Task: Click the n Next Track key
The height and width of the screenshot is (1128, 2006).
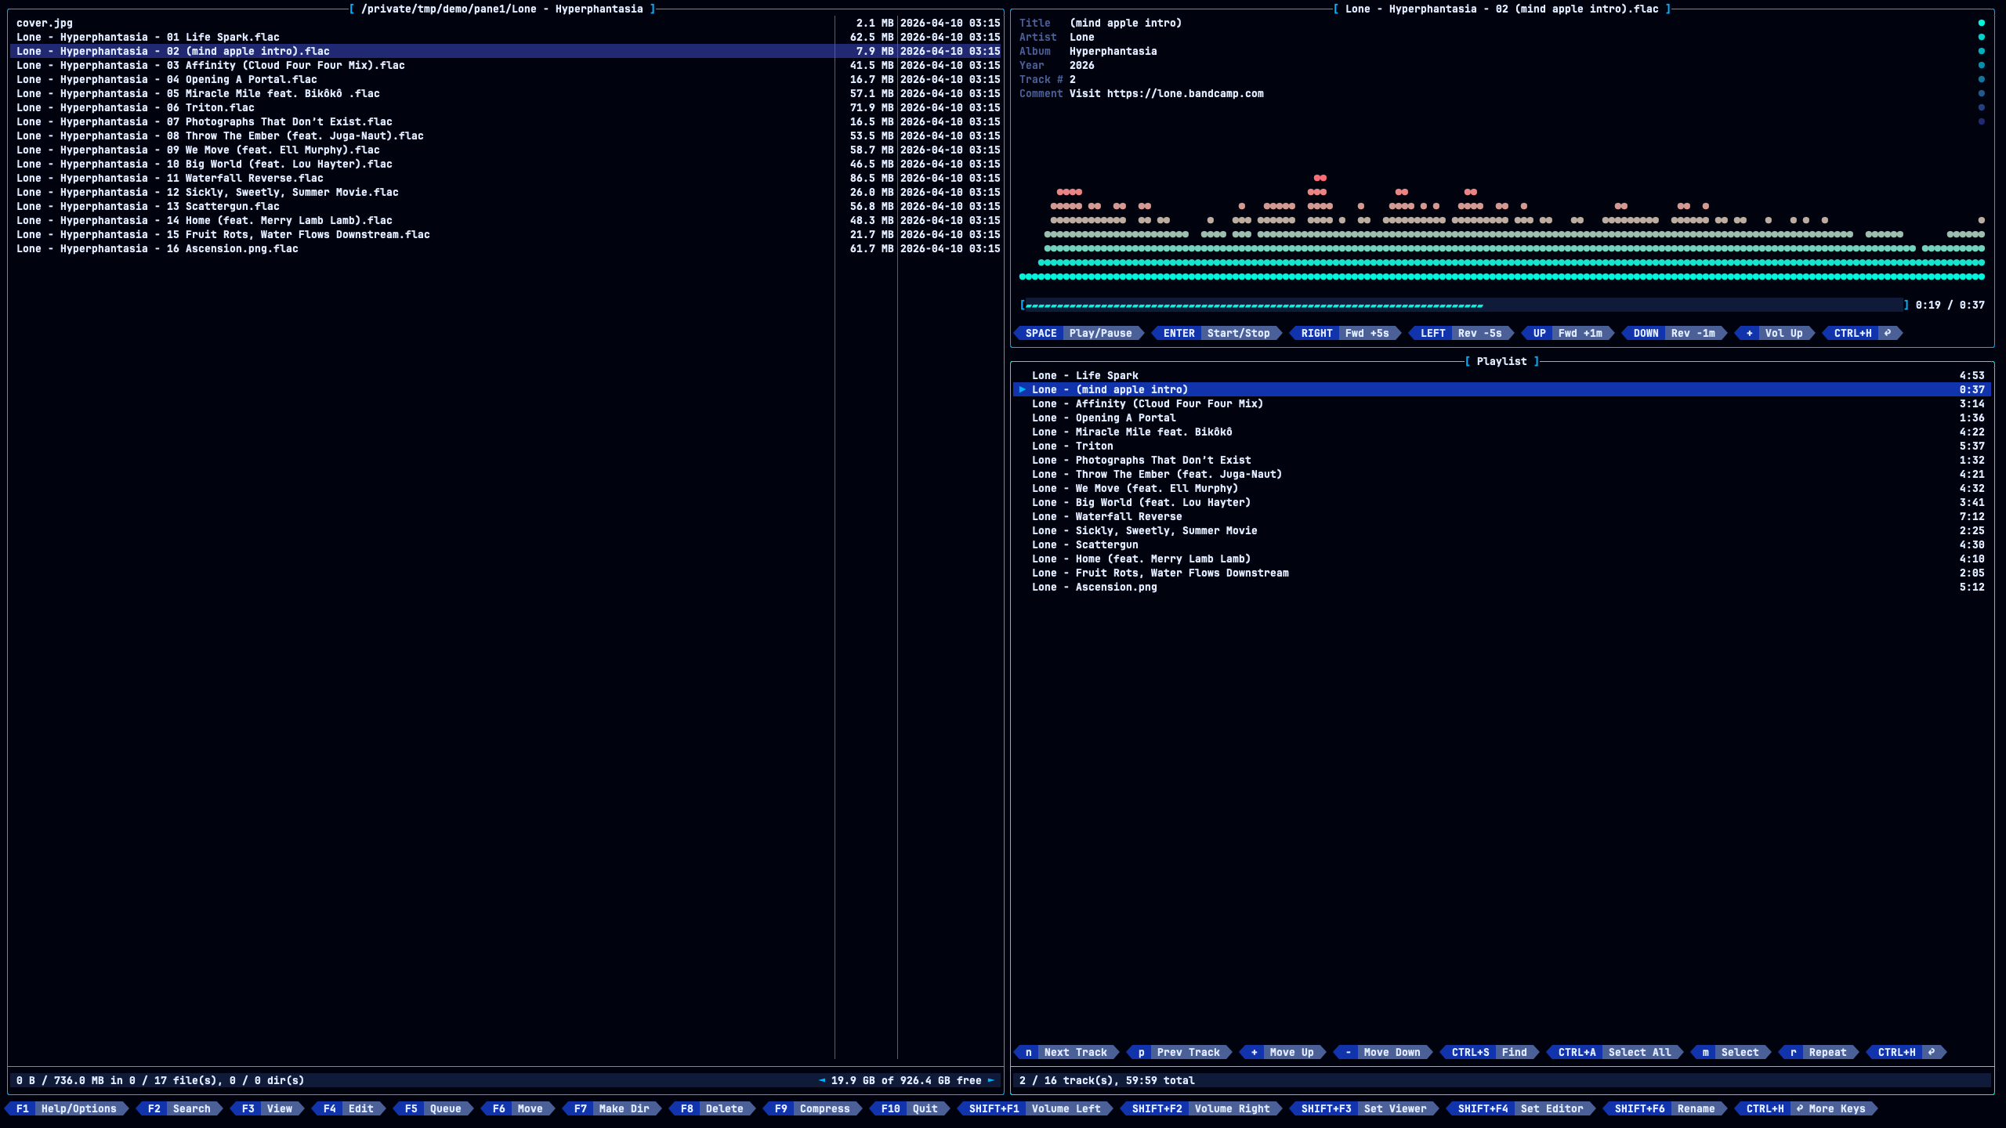Action: point(1066,1052)
